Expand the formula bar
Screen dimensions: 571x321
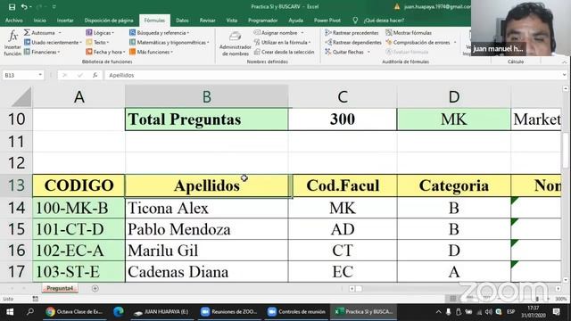(564, 75)
